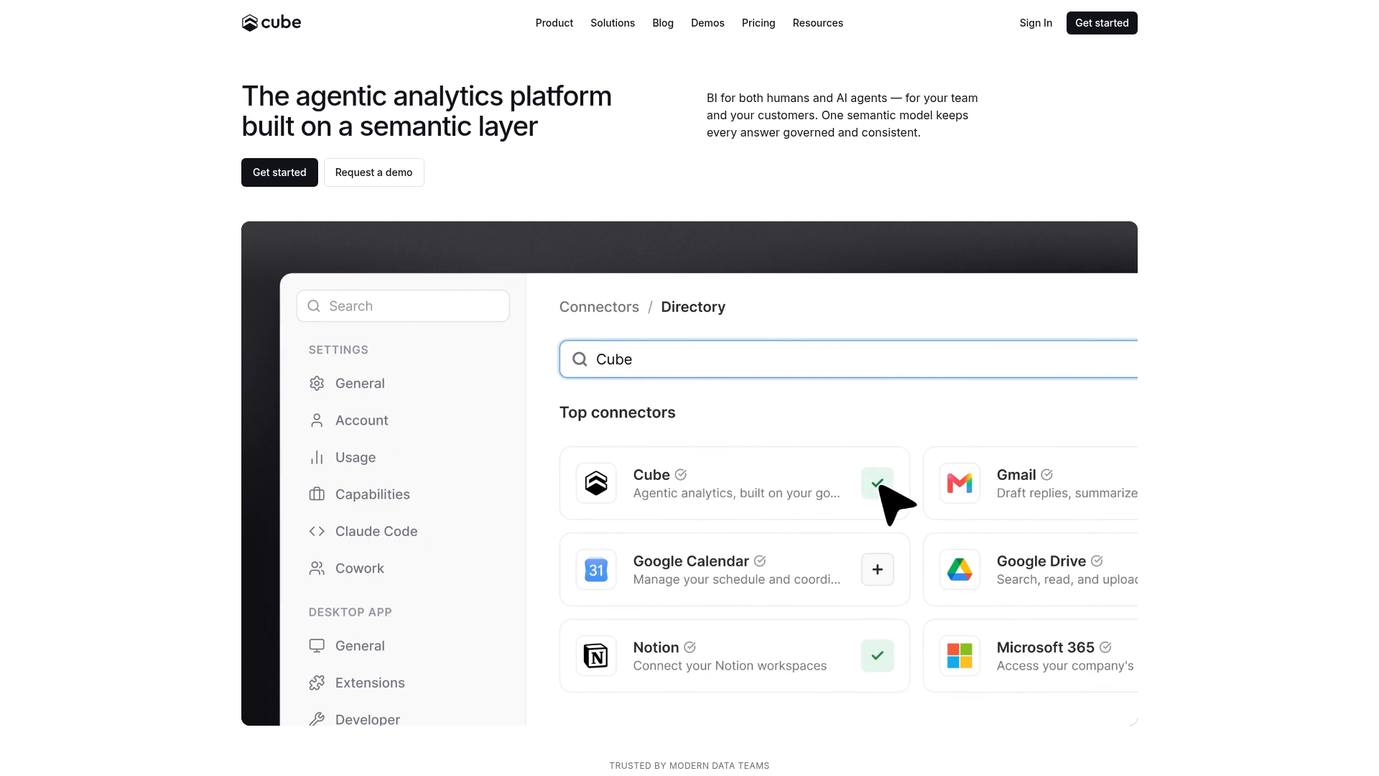This screenshot has width=1379, height=776.
Task: Click the people icon beside Cowork
Action: (317, 568)
